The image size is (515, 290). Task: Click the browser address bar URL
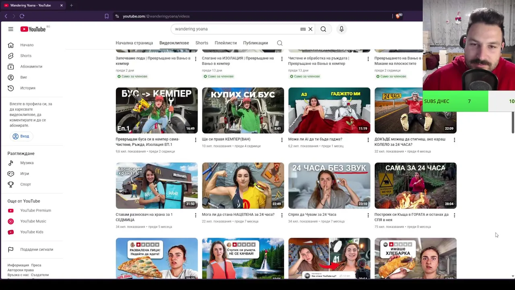(x=156, y=16)
